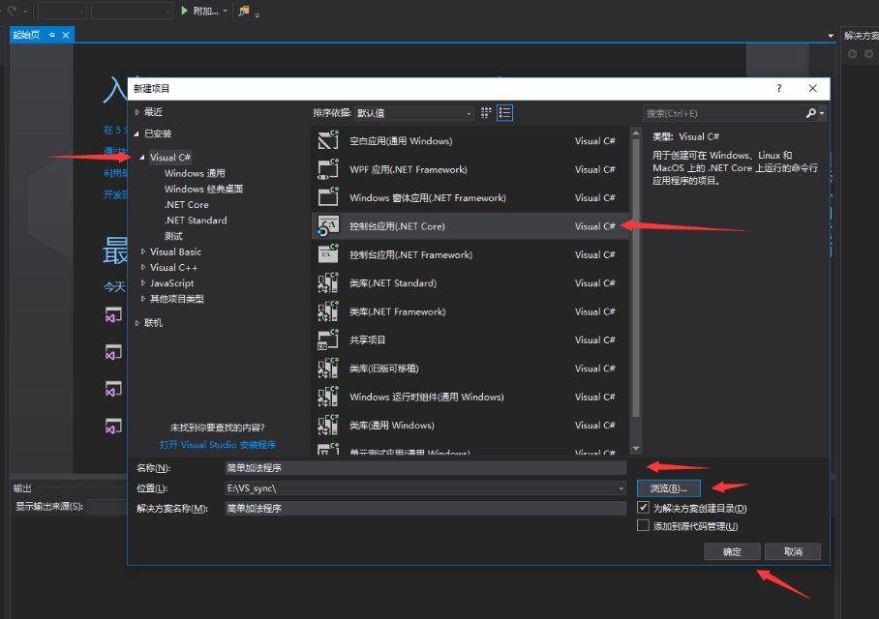879x619 pixels.
Task: Click the 解决方案名称 input field
Action: 426,508
